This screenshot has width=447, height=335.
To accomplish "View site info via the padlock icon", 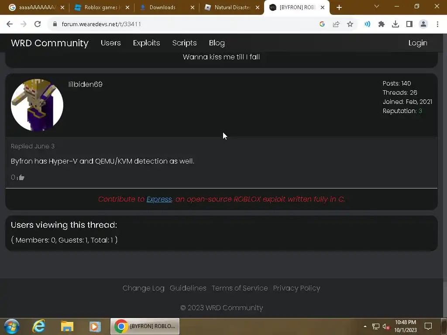I will click(x=55, y=24).
